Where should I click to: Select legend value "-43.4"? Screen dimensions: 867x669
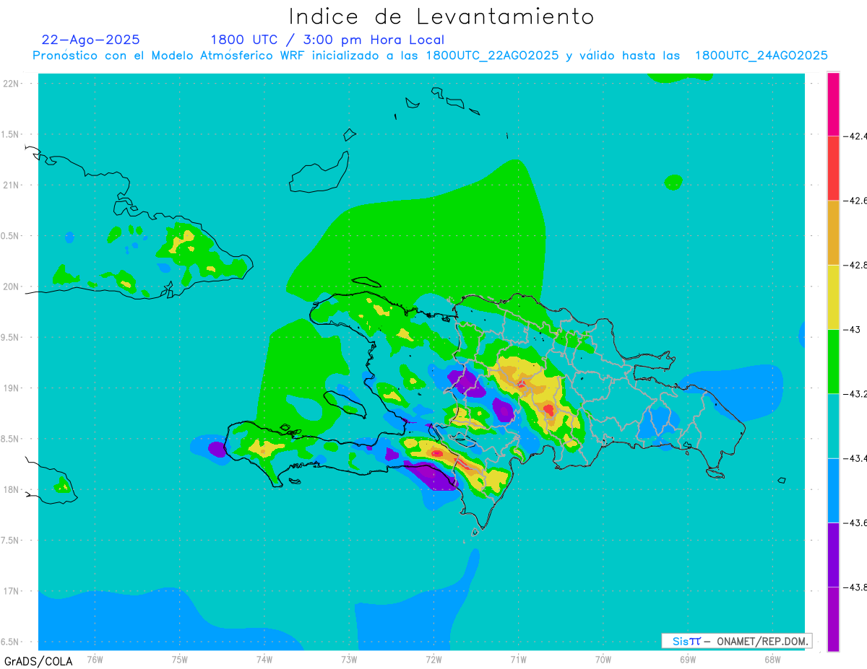[x=855, y=458]
